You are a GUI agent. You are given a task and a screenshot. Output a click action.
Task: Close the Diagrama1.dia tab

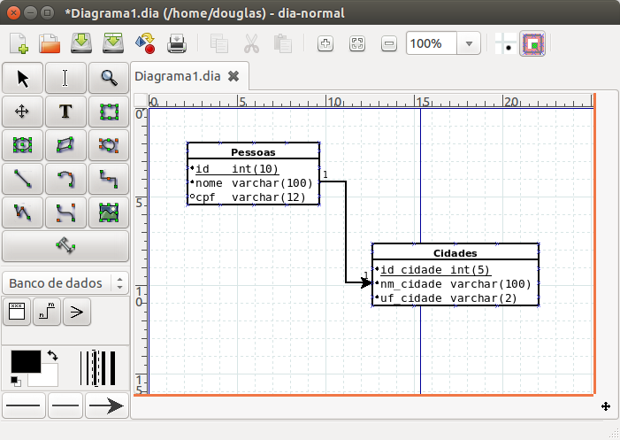pyautogui.click(x=233, y=76)
